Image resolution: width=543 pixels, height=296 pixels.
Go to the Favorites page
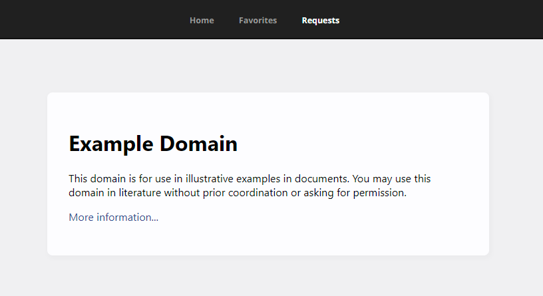coord(258,21)
